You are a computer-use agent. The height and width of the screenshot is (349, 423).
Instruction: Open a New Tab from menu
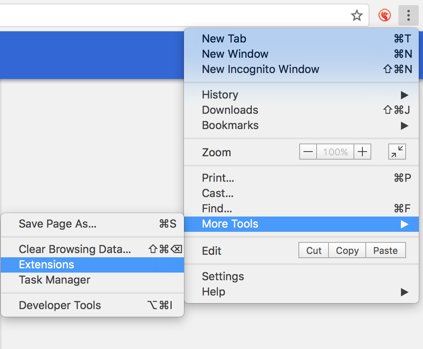coord(224,39)
